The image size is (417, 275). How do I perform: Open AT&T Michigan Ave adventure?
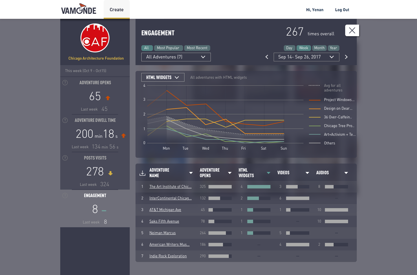pyautogui.click(x=165, y=210)
